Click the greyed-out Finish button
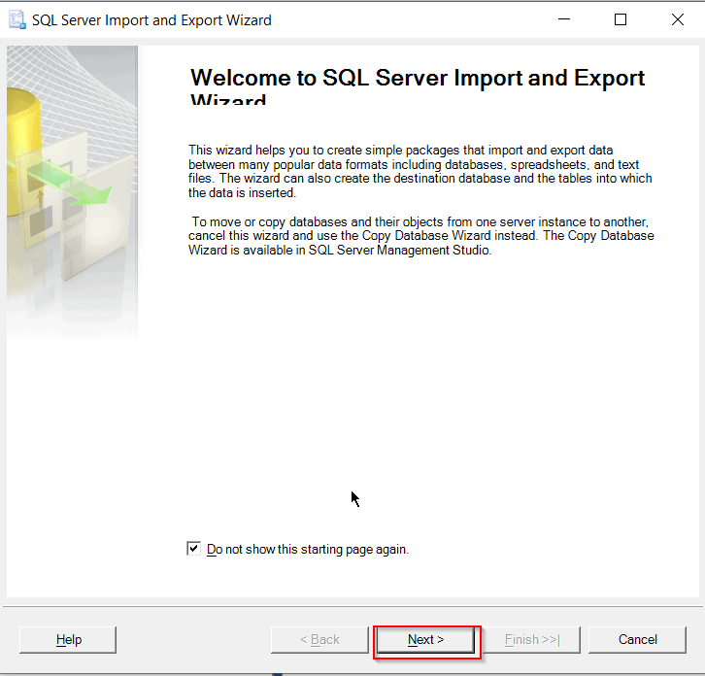The height and width of the screenshot is (676, 705). click(532, 639)
